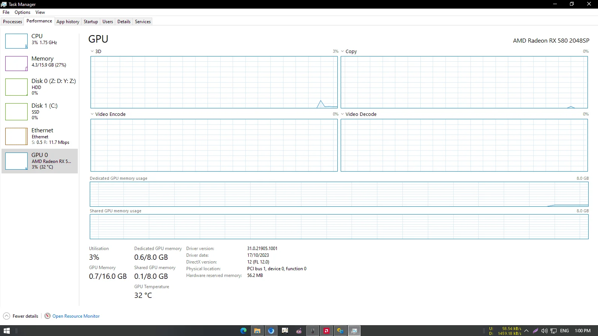598x336 pixels.
Task: Show hidden system tray icons
Action: pyautogui.click(x=526, y=331)
